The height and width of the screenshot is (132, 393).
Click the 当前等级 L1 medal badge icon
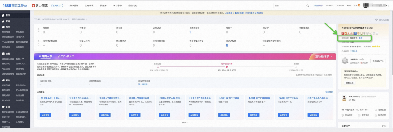(x=345, y=61)
